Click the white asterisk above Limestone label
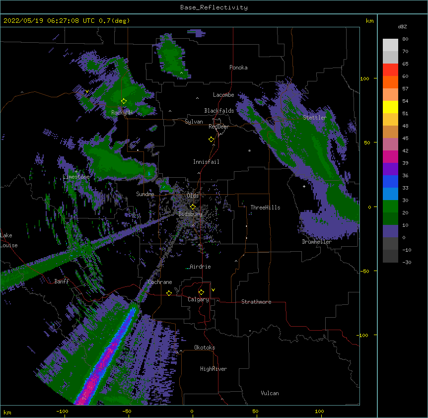428x418 pixels. click(76, 172)
